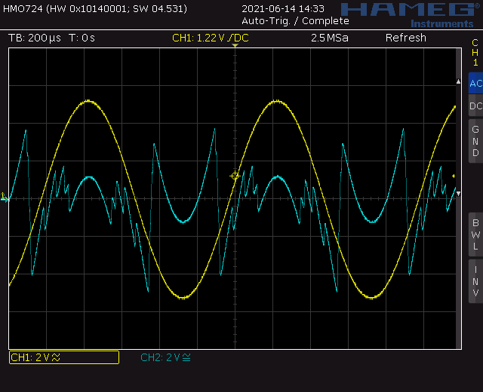Open the 2.5 MSa sample rate readout
Screen dimensions: 483x392
tap(329, 38)
